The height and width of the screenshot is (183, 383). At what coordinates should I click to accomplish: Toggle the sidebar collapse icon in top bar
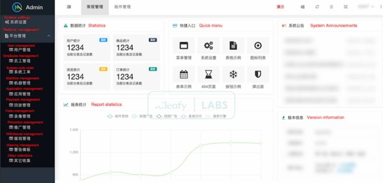point(69,7)
